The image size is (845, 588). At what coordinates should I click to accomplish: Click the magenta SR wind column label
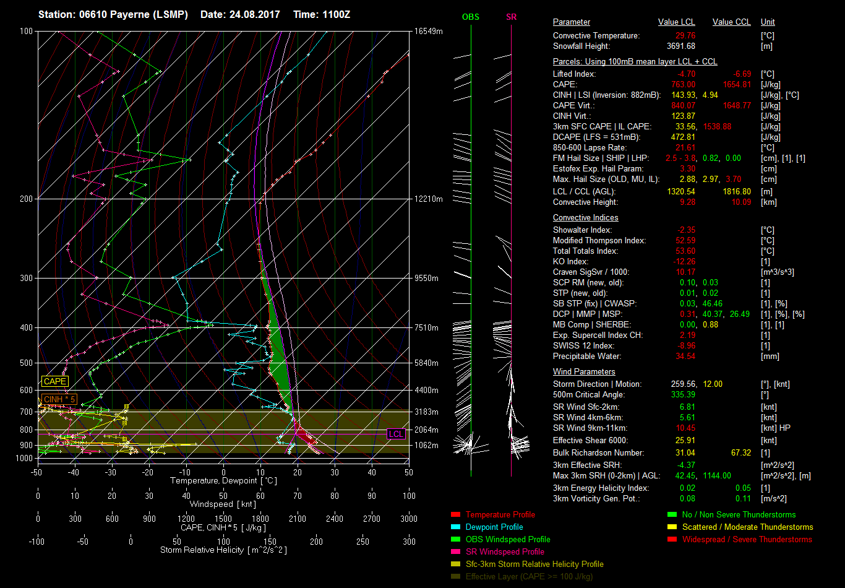(x=511, y=17)
